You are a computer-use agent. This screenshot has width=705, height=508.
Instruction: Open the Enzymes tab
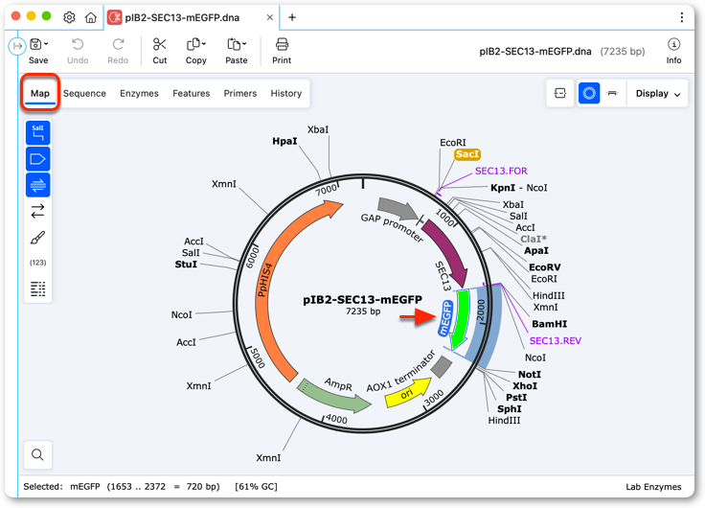(140, 93)
